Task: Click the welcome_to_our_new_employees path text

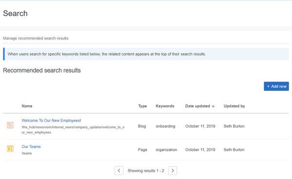Action: [x=73, y=130]
